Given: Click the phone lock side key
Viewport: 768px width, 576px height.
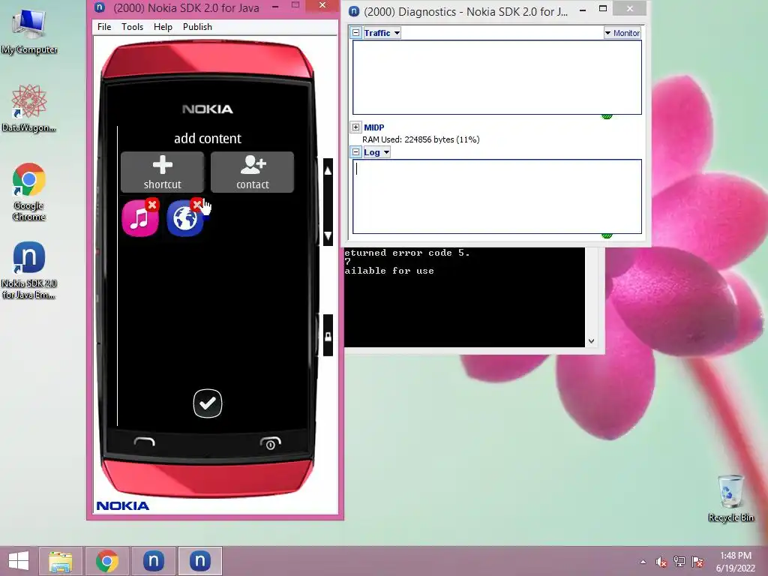Looking at the screenshot, I should coord(328,336).
